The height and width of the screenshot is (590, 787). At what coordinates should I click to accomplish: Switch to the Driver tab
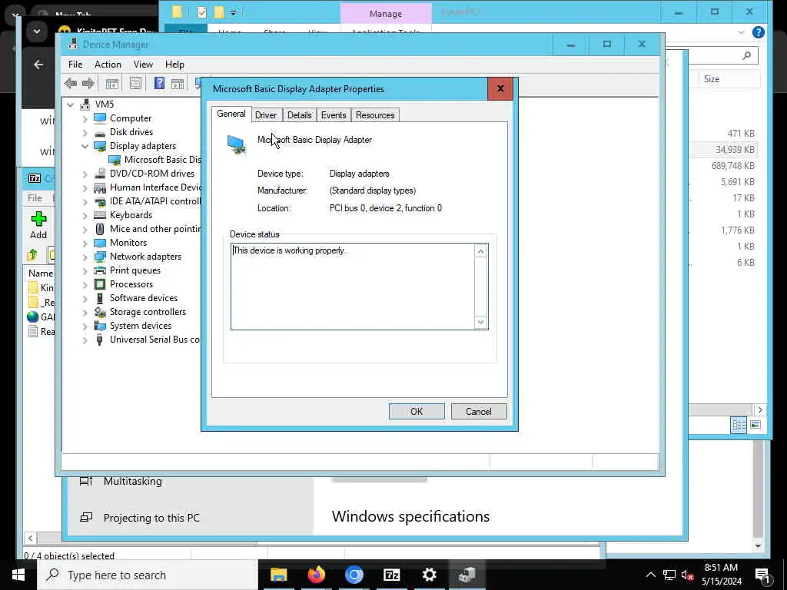pos(266,115)
